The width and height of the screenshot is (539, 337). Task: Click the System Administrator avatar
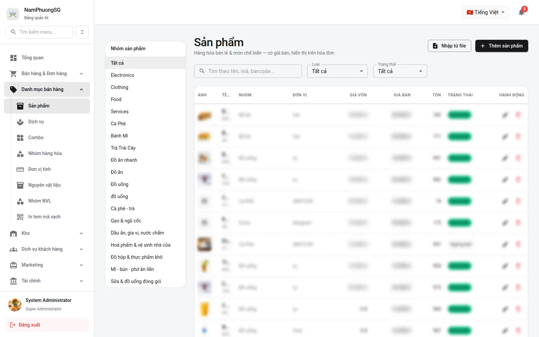(x=15, y=304)
